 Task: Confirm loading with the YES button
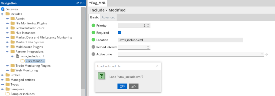[x=122, y=86]
